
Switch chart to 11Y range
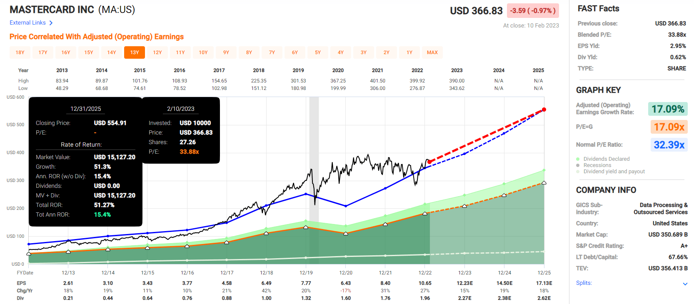pyautogui.click(x=180, y=52)
